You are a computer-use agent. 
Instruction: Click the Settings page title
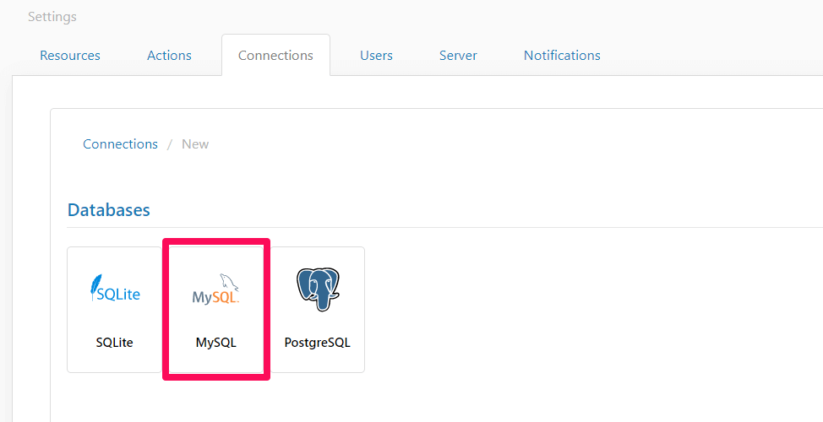[x=52, y=17]
